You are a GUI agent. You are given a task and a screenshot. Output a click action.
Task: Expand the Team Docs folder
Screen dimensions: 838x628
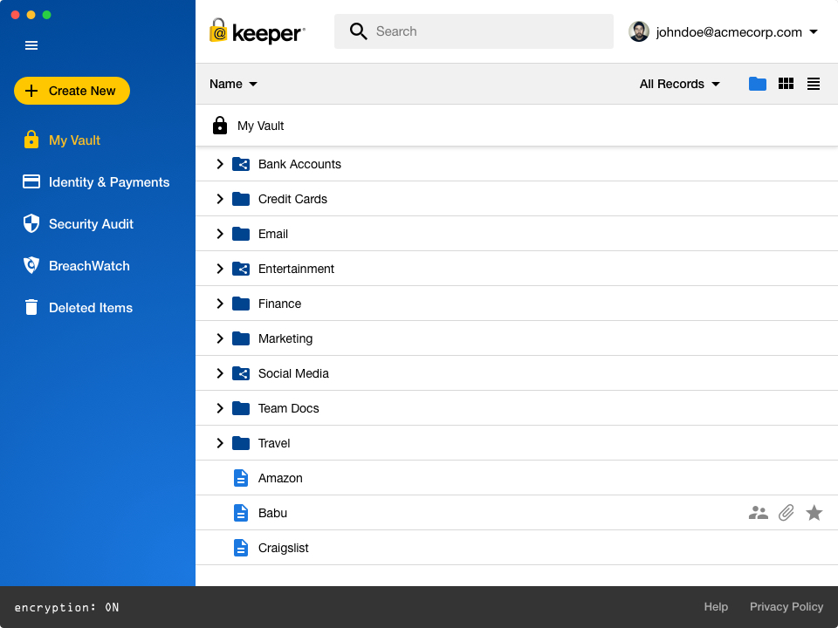click(x=220, y=408)
